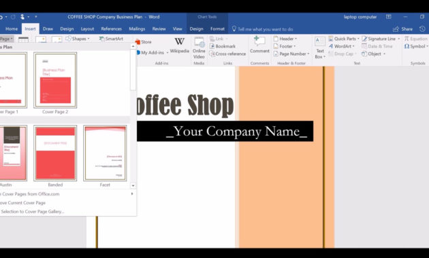Select the Insert ribbon tab
Viewport: 429px width, 258px height.
coord(30,29)
